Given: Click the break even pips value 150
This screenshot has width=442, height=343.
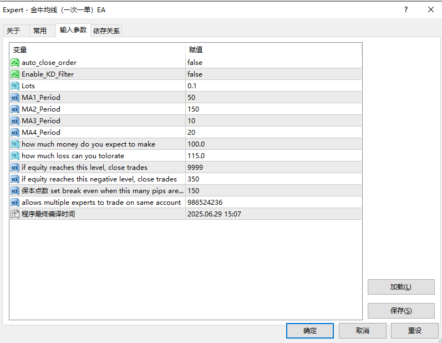Looking at the screenshot, I should [194, 191].
